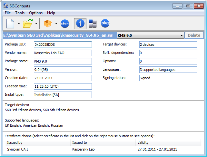Click the Creation date field
Image resolution: width=207 pixels, height=157 pixels.
[x=63, y=78]
